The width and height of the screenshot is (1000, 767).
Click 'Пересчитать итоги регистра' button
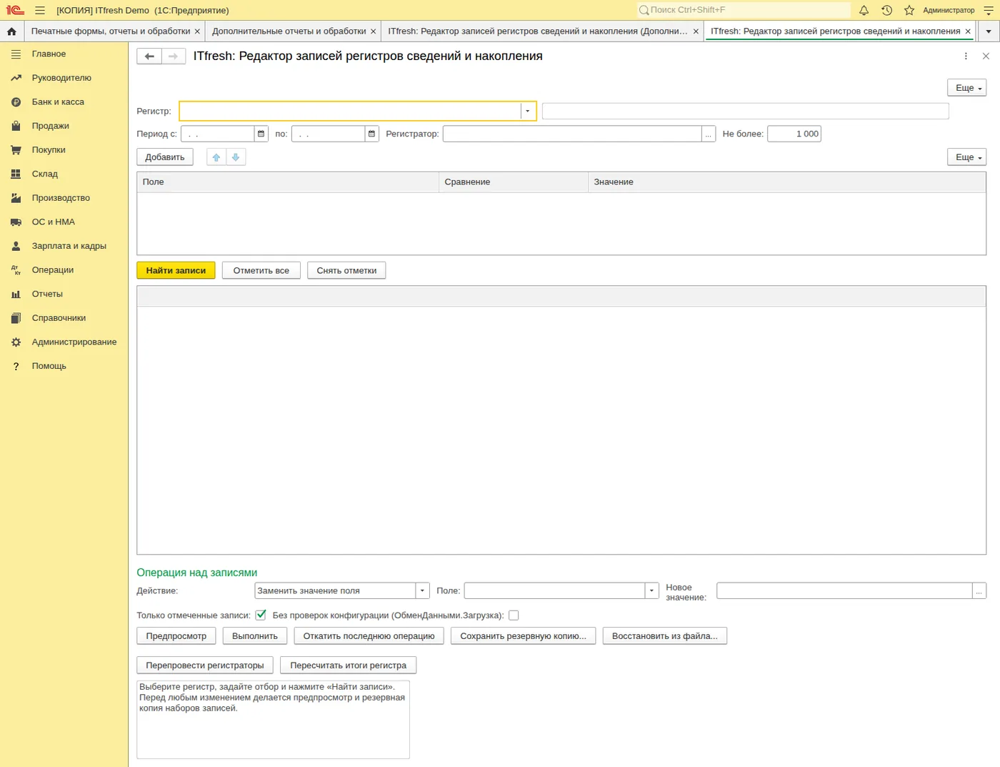349,665
